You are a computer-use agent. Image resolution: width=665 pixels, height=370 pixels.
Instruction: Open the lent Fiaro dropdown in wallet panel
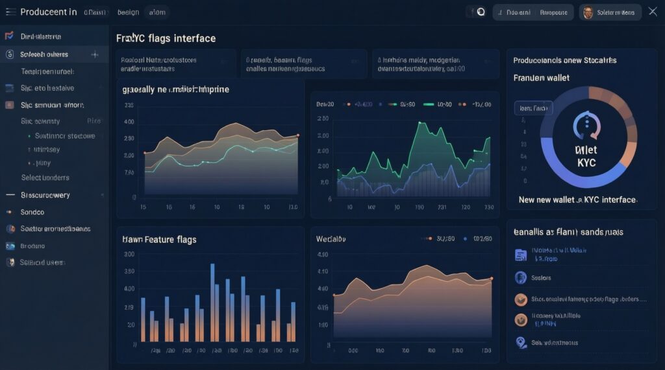pyautogui.click(x=534, y=108)
